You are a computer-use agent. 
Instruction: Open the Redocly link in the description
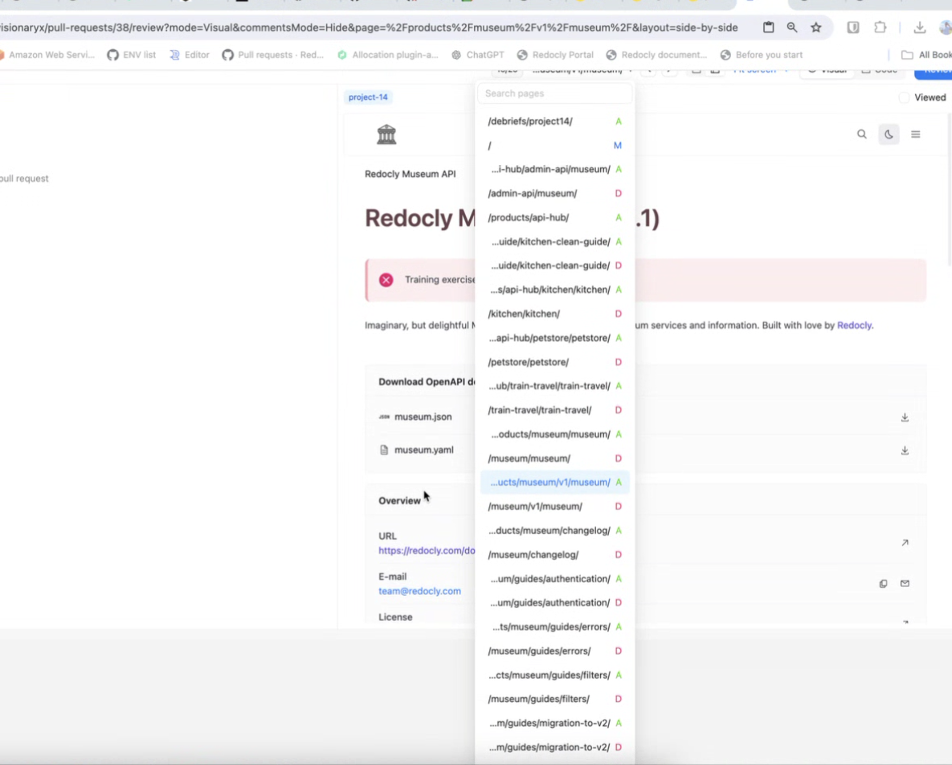pyautogui.click(x=854, y=325)
